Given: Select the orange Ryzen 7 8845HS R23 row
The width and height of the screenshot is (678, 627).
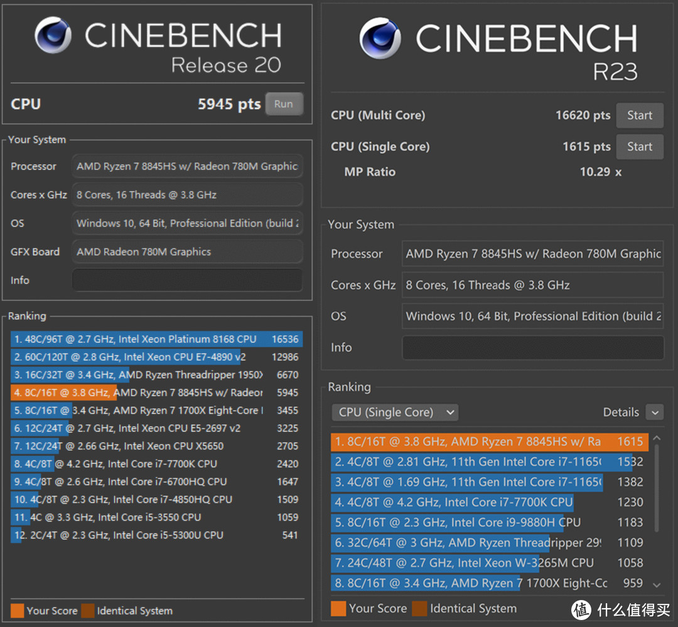Looking at the screenshot, I should point(490,442).
